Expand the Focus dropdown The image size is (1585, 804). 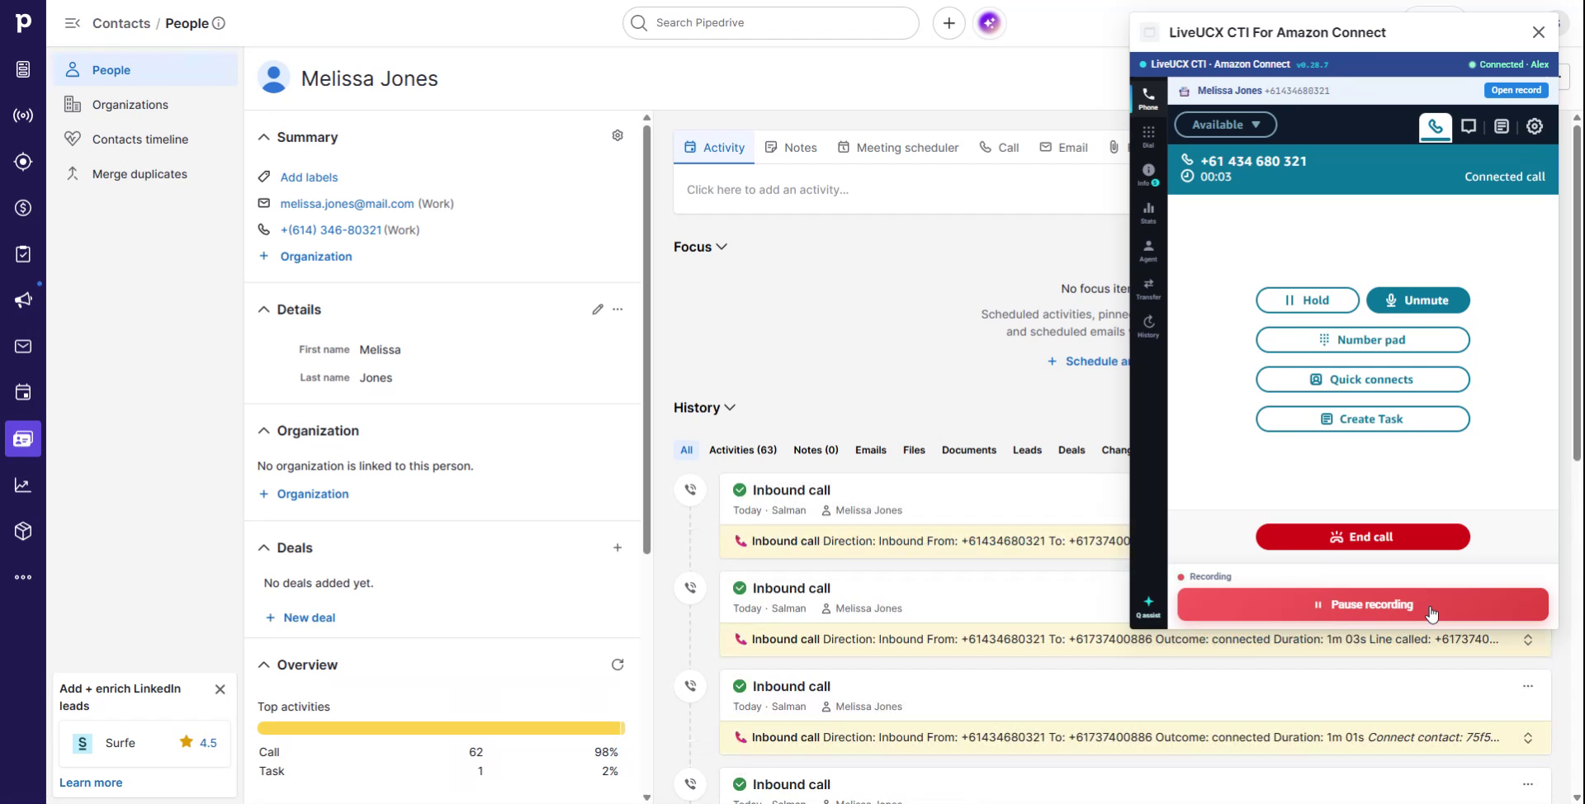tap(700, 247)
